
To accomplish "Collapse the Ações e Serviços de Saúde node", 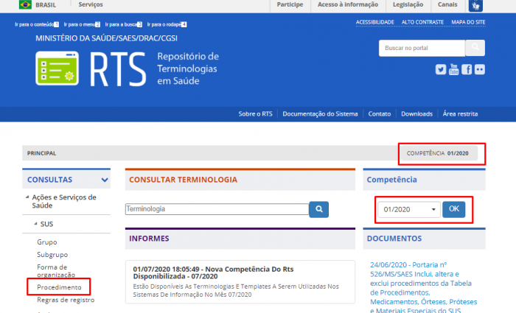I will [27, 197].
